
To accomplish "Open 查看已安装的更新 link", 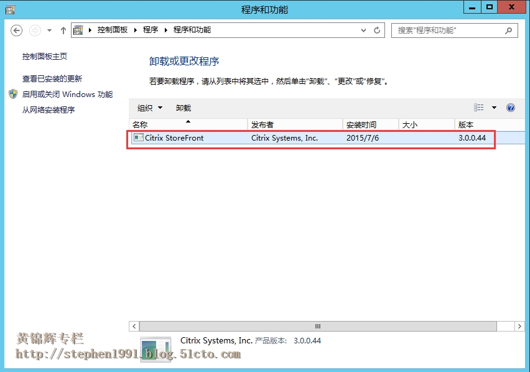I will tap(52, 79).
